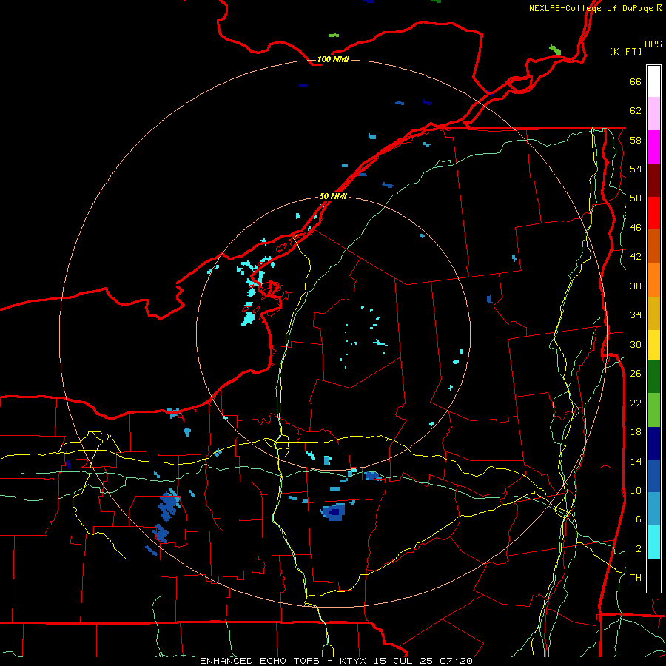The width and height of the screenshot is (666, 666).
Task: Click the dark red 54 kft legend swatch
Action: coord(653,180)
